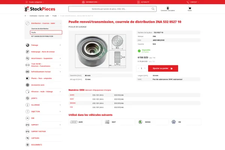This screenshot has width=225, height=150.
Task: Click the VW OEM row link
Action: pyautogui.click(x=71, y=107)
